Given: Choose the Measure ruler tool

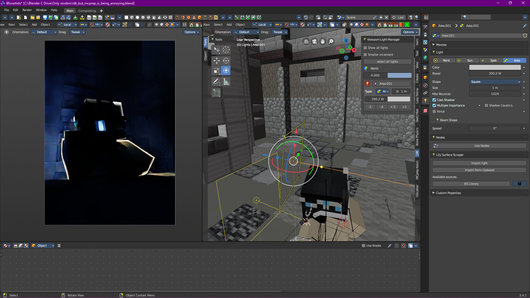Looking at the screenshot, I should tap(226, 81).
